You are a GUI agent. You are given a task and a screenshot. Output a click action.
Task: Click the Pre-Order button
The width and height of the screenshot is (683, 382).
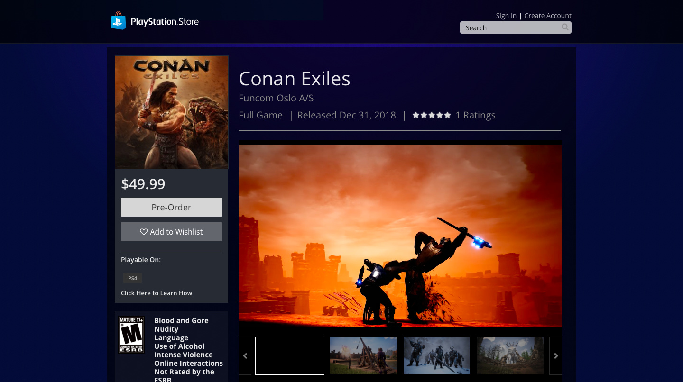(x=171, y=207)
